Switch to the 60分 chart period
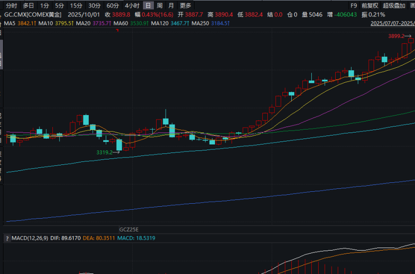The height and width of the screenshot is (274, 415). [x=113, y=5]
